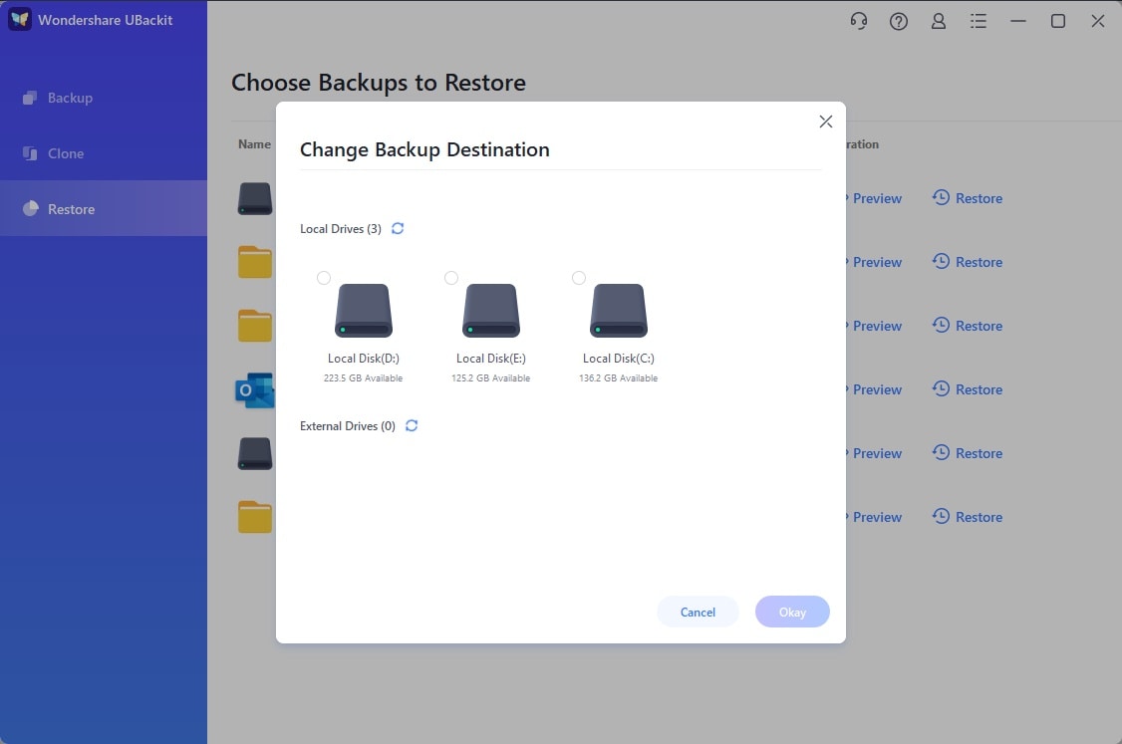
Task: Select the Local Disk(C:) radio button
Action: click(579, 278)
